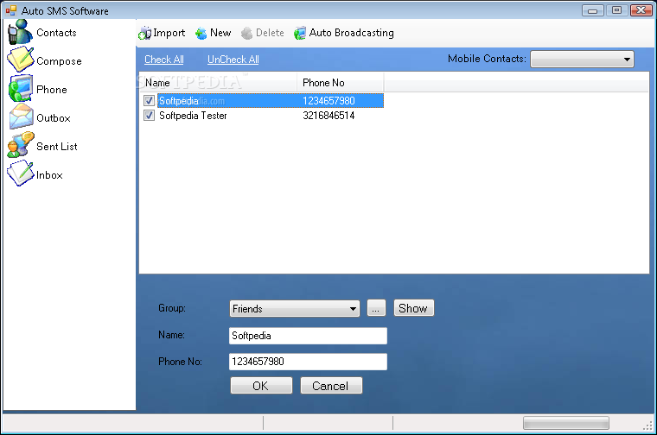
Task: Select the Softpedia row name
Action: click(179, 101)
